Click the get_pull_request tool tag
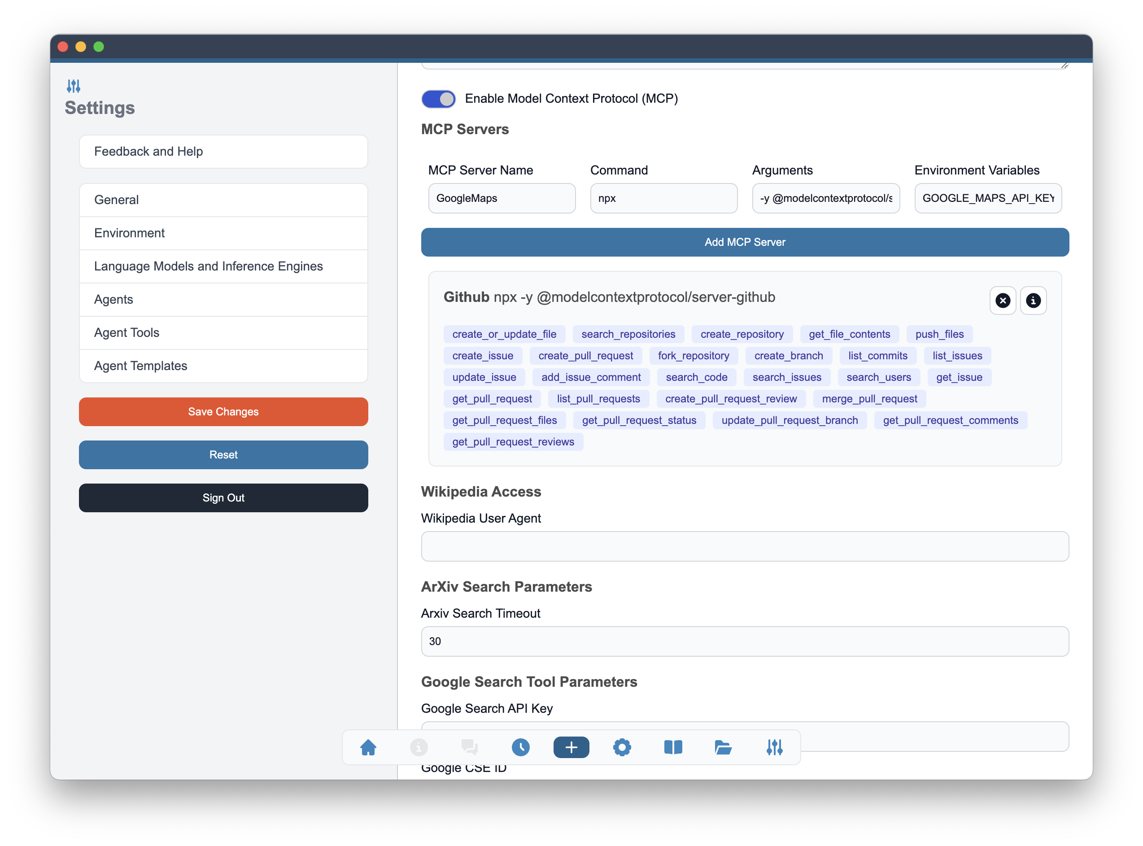This screenshot has width=1143, height=846. [492, 399]
